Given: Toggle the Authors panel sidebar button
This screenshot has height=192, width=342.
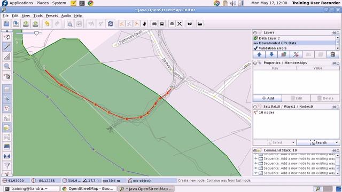Looking at the screenshot, I should 7,137.
